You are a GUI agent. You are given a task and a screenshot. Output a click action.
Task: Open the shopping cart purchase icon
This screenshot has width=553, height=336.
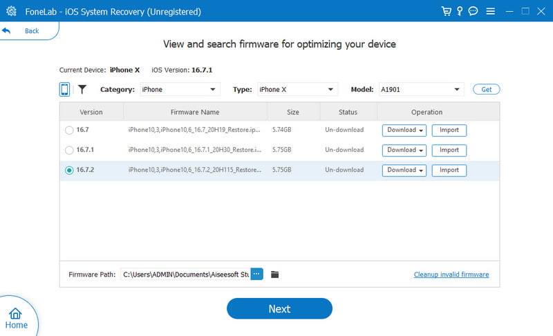(446, 11)
